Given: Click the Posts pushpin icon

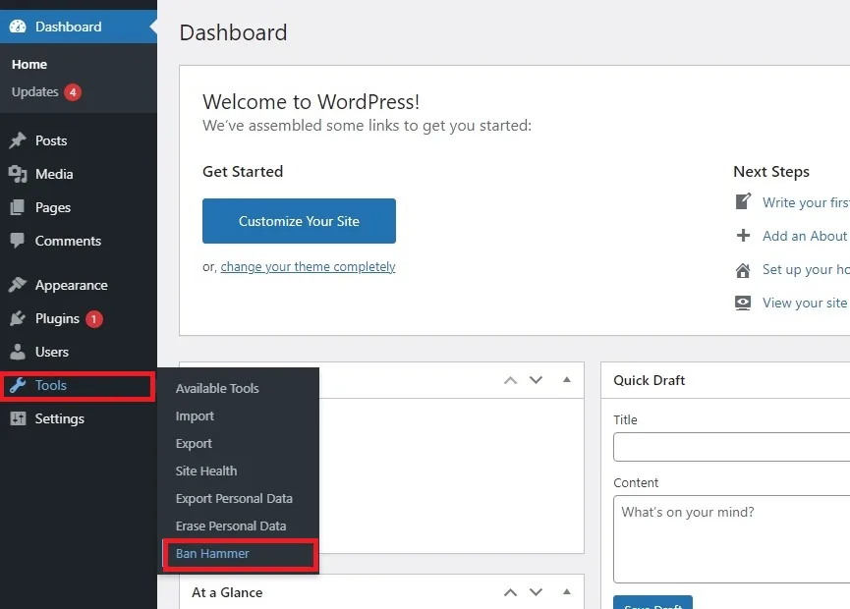Looking at the screenshot, I should [18, 140].
